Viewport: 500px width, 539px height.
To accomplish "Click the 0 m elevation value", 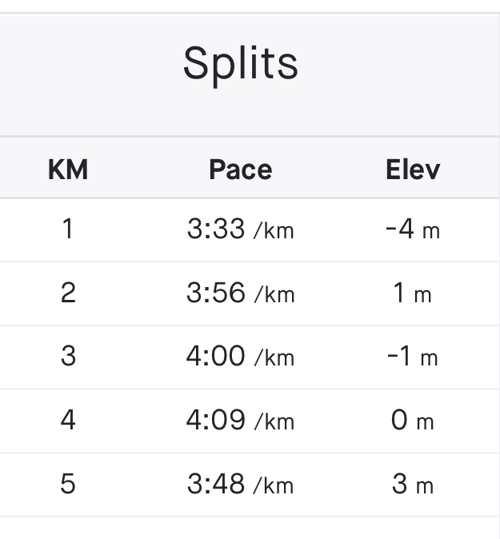I will click(412, 420).
